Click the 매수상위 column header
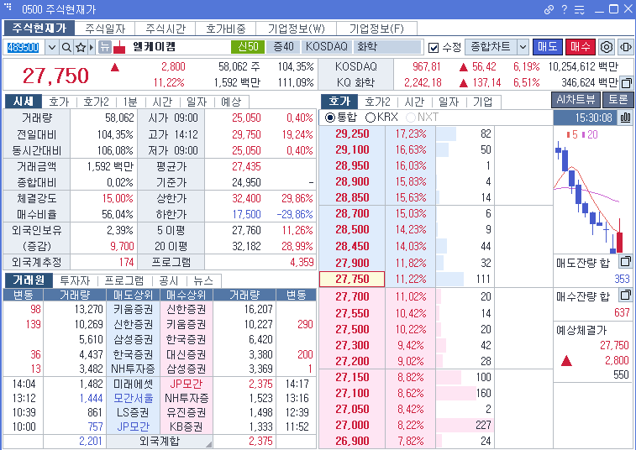 (x=187, y=295)
